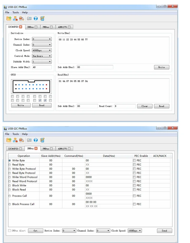Click the Clear button in Read section

(x=145, y=106)
